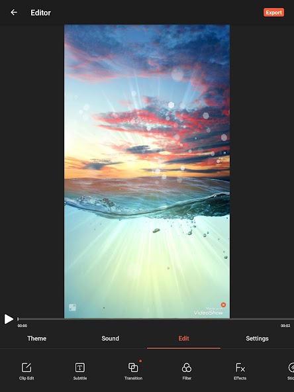Switch to the Sound tab
The height and width of the screenshot is (392, 294).
[x=110, y=338]
